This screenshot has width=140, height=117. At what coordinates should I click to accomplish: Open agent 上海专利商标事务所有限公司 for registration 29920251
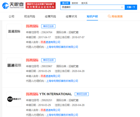[x=62, y=115]
